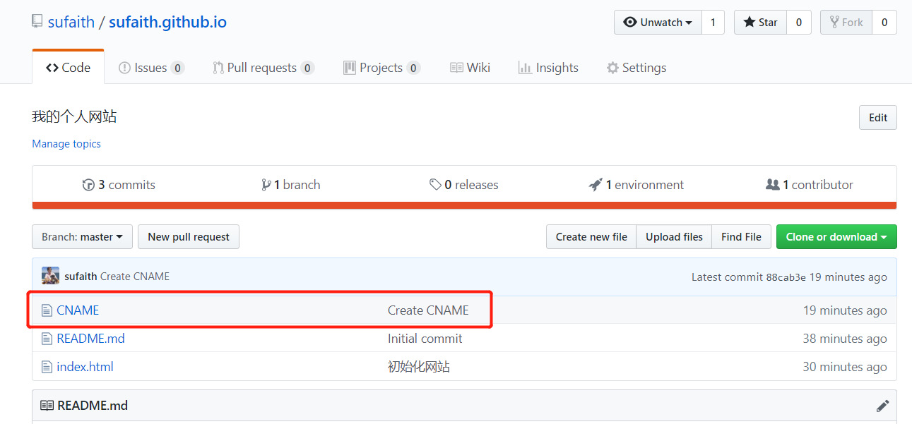Click the Manage topics link

(x=66, y=144)
